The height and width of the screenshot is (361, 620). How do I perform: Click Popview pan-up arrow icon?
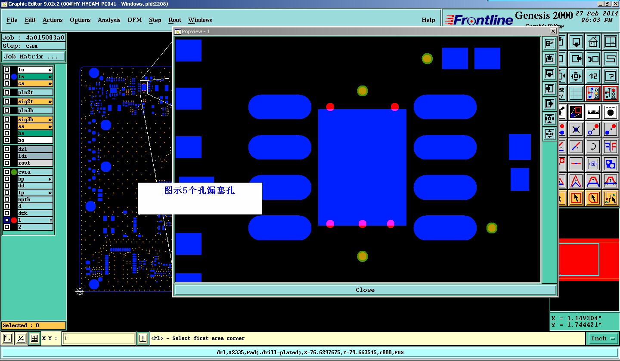549,58
